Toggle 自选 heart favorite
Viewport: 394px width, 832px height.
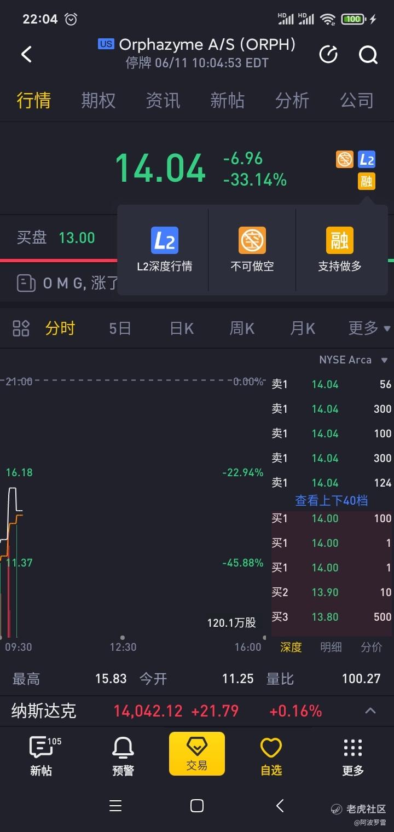[x=271, y=756]
